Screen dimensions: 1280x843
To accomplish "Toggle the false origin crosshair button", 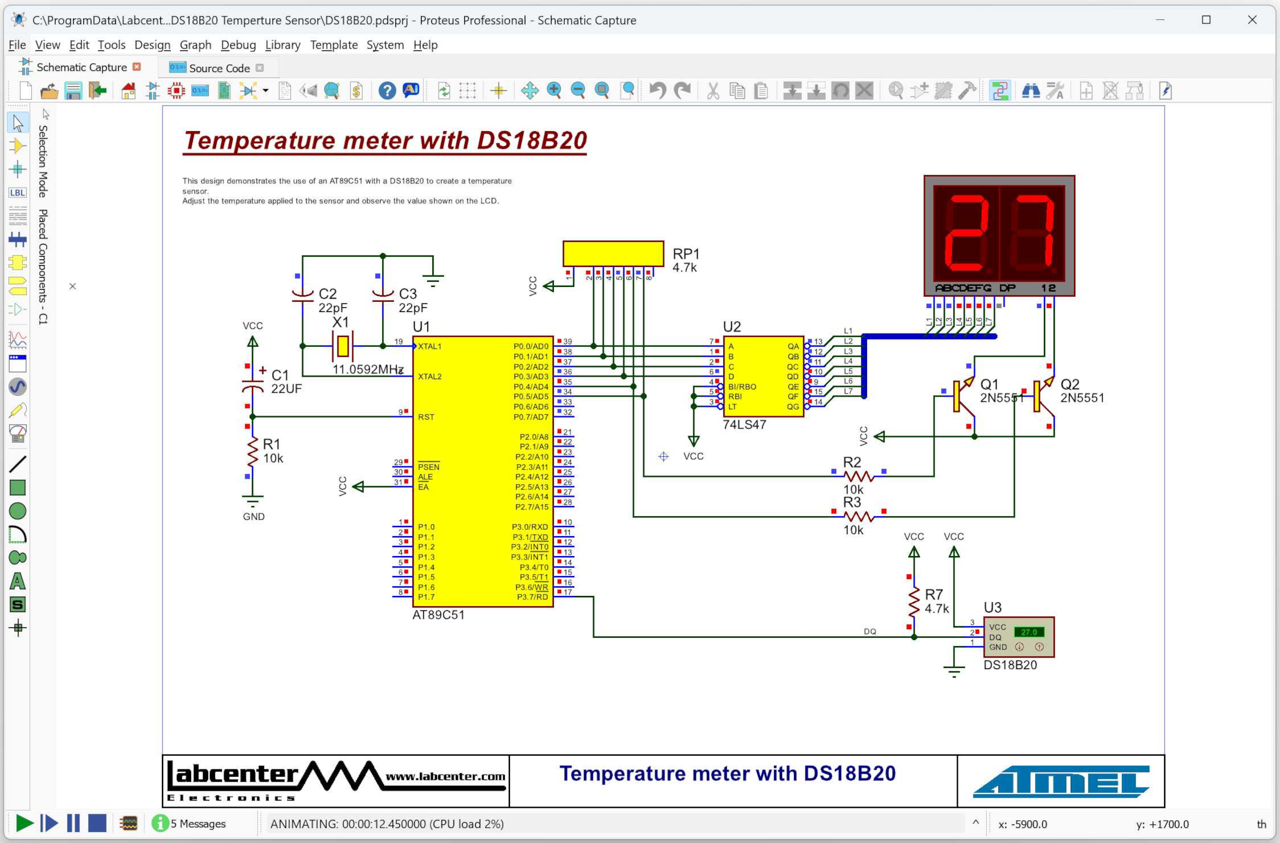I will click(499, 91).
